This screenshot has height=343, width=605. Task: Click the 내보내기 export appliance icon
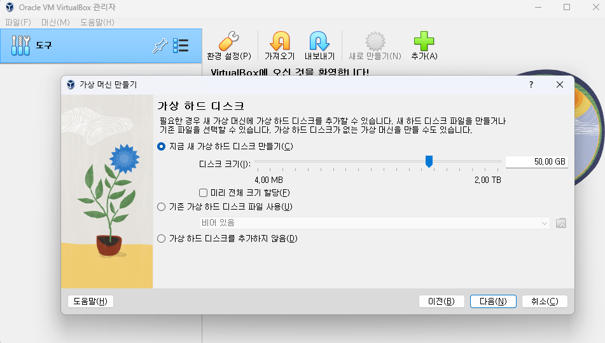click(x=319, y=41)
